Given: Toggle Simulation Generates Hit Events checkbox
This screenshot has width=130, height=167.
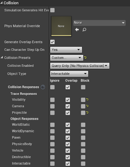Looking at the screenshot, I should point(52,10).
